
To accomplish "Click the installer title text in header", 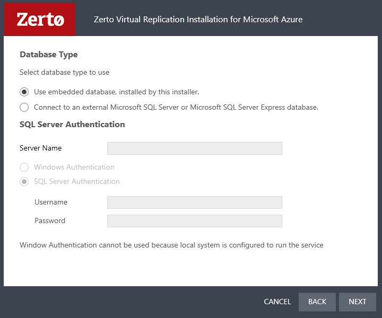I will 198,20.
